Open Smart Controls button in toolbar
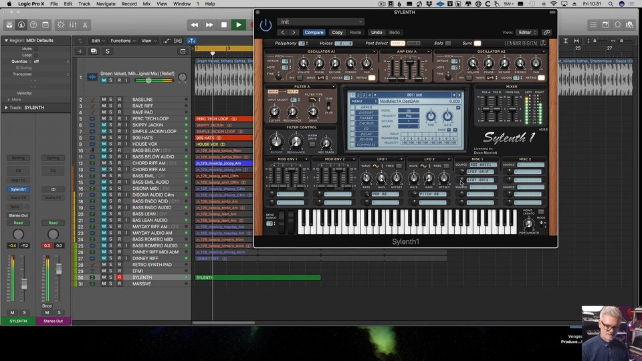Viewport: 642px width, 361px height. pyautogui.click(x=61, y=25)
